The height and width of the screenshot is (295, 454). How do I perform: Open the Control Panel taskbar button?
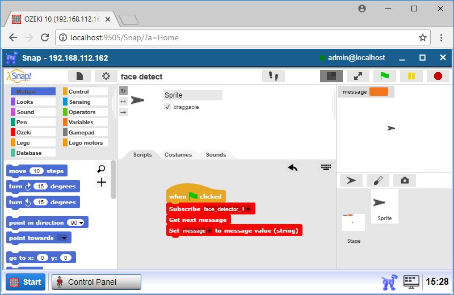tap(96, 282)
